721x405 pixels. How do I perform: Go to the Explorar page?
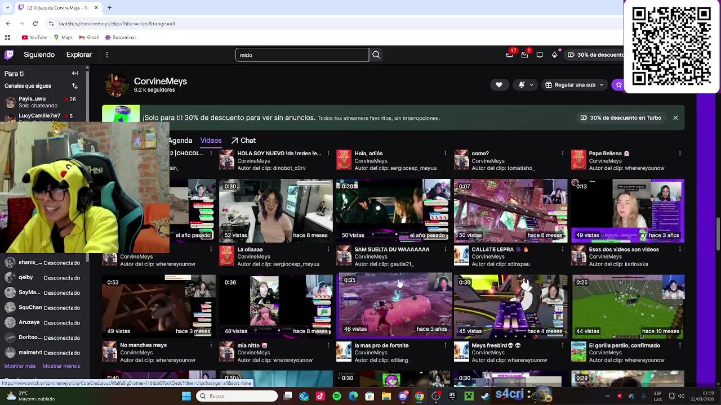[x=79, y=55]
